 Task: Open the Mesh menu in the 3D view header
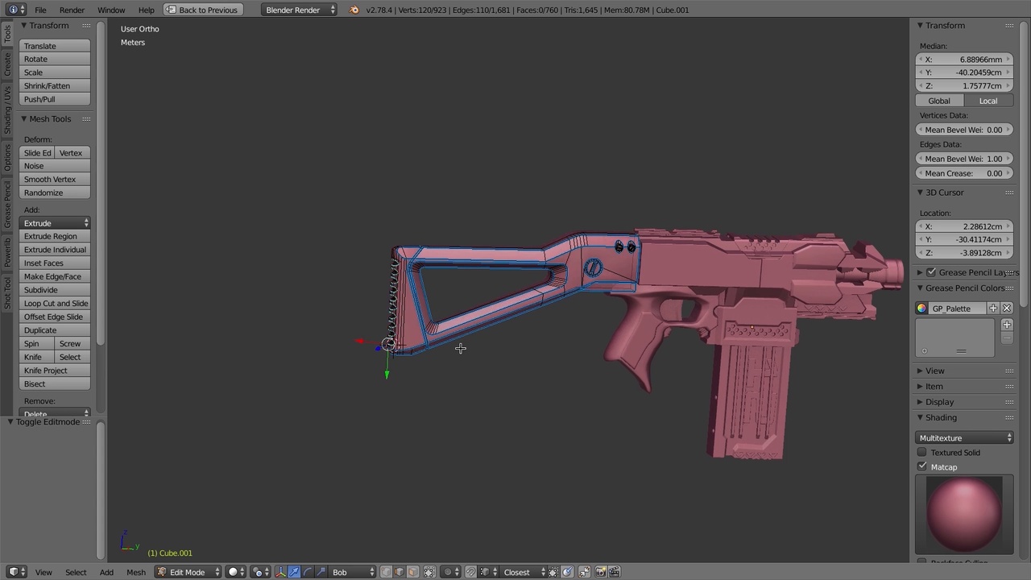[136, 572]
